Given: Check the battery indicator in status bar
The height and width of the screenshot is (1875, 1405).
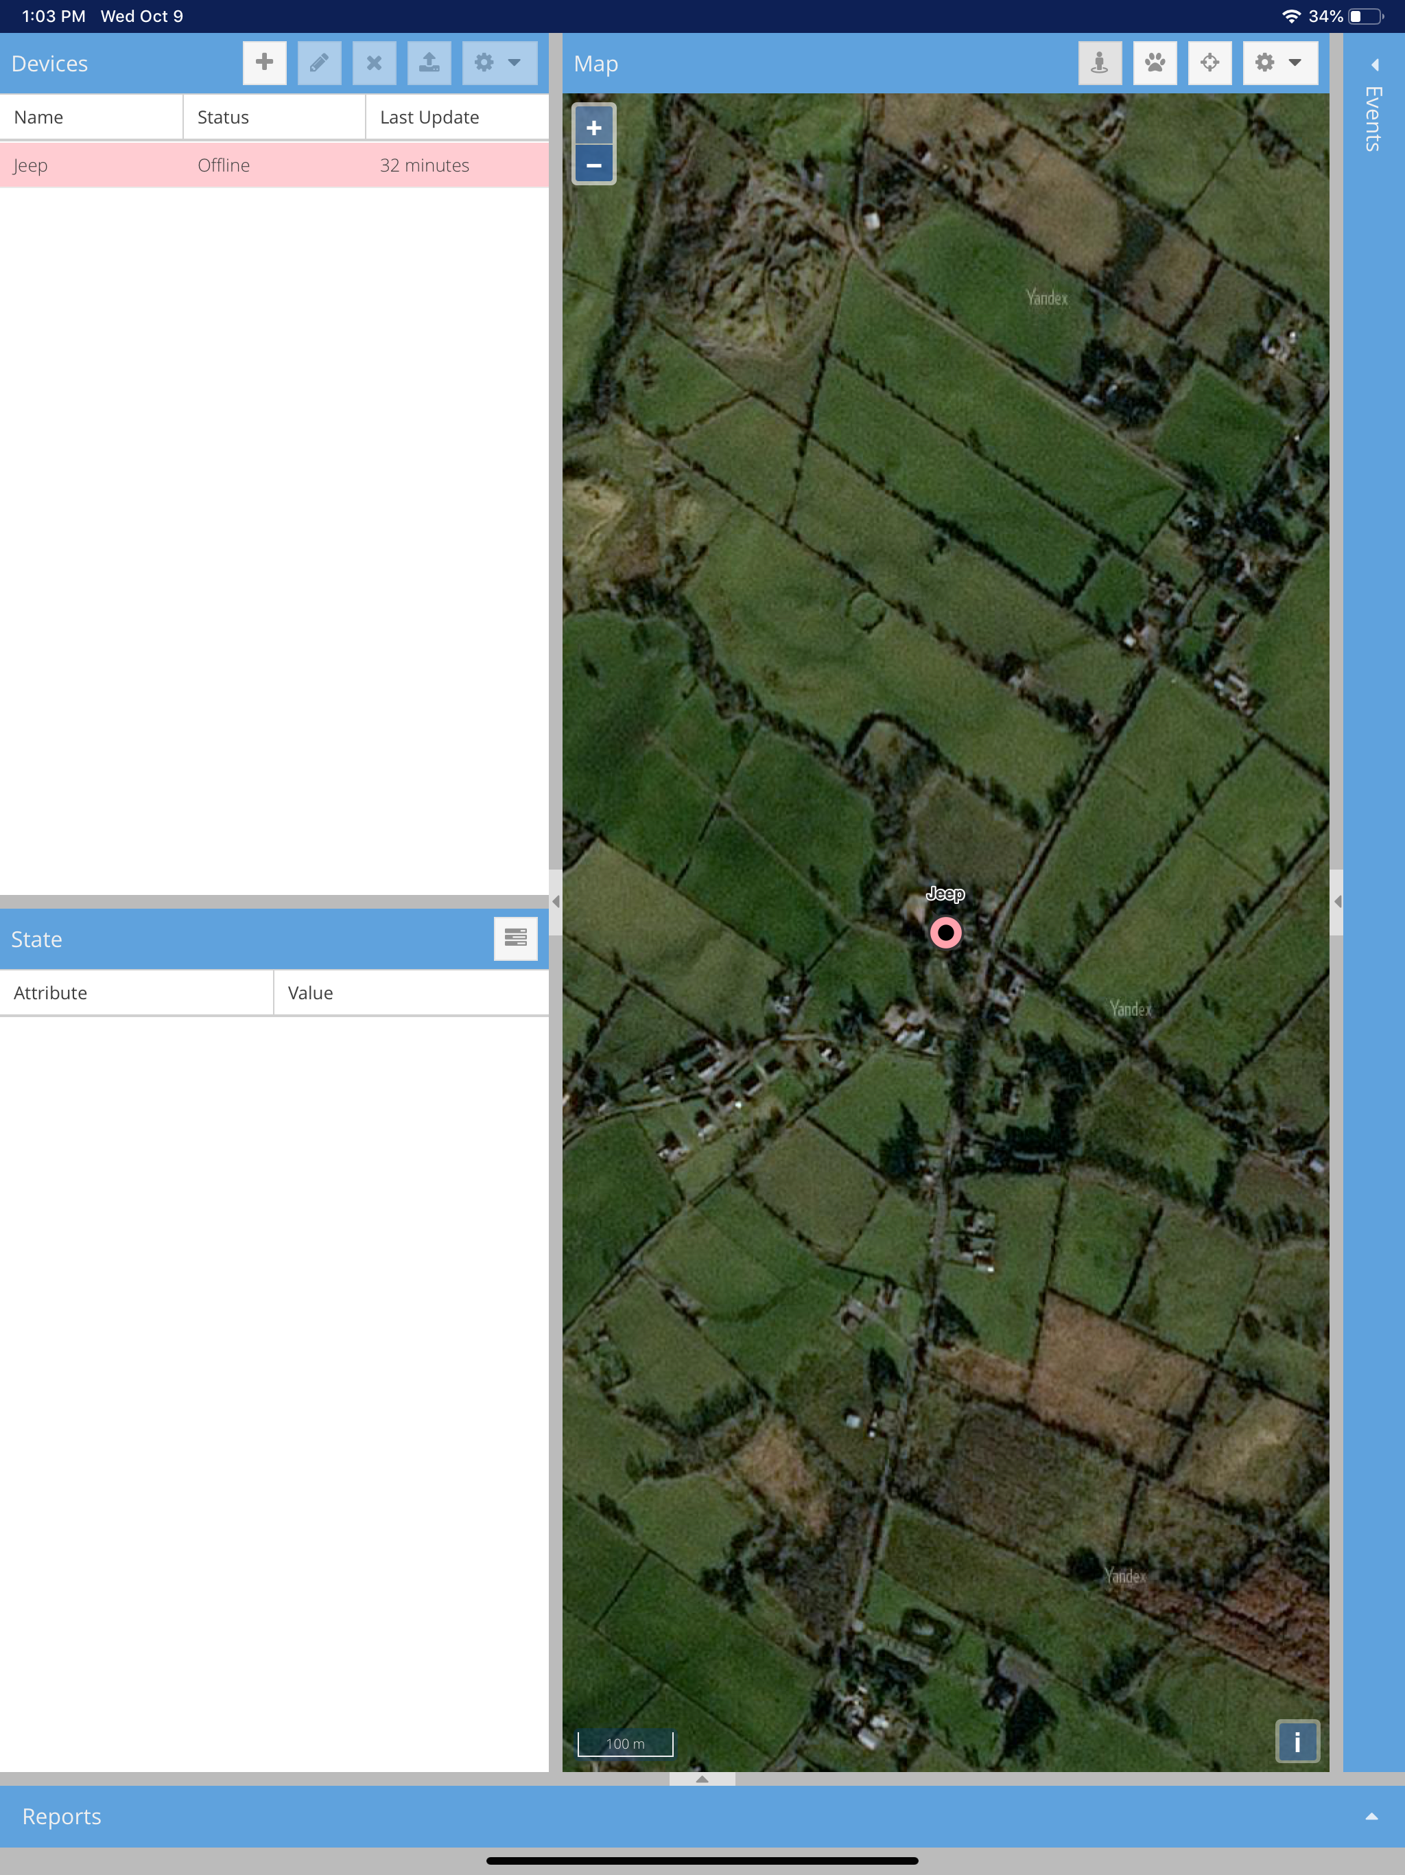Looking at the screenshot, I should [x=1365, y=16].
